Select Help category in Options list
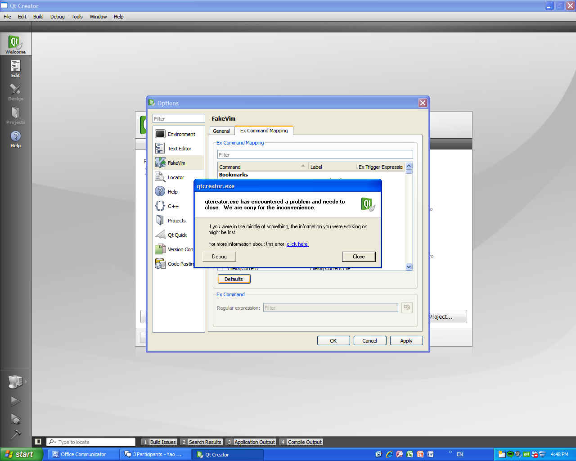576x461 pixels. (174, 192)
